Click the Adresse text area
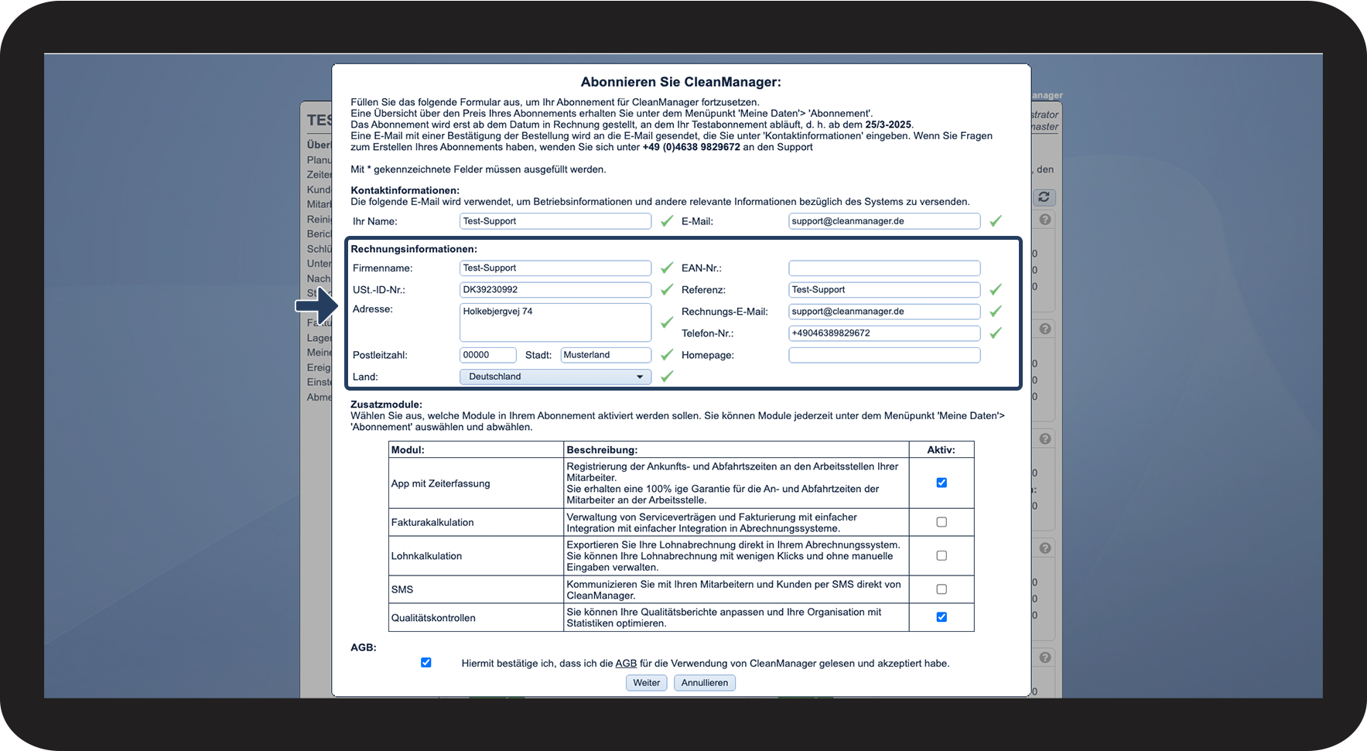Image resolution: width=1367 pixels, height=751 pixels. click(x=555, y=323)
